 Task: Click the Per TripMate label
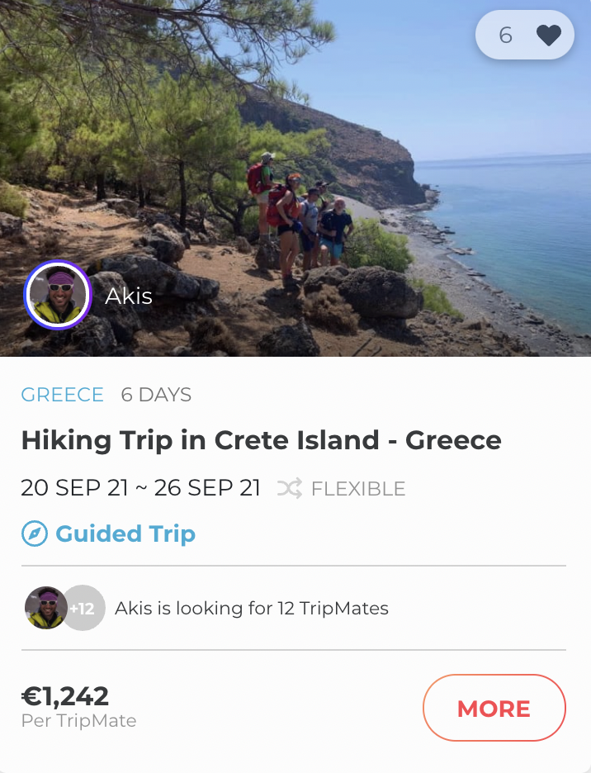[x=78, y=721]
